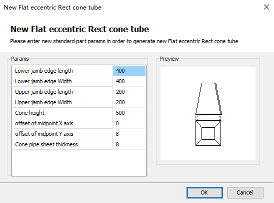The height and width of the screenshot is (203, 274).
Task: Click the Cone pipe sheet thickness label
Action: click(x=46, y=144)
